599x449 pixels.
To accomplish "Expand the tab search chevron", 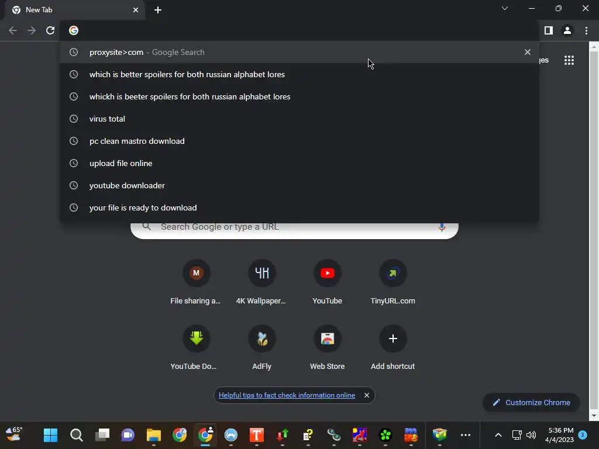I will pos(505,8).
